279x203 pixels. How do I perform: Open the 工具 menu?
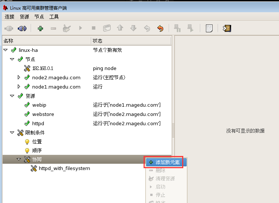(54, 17)
